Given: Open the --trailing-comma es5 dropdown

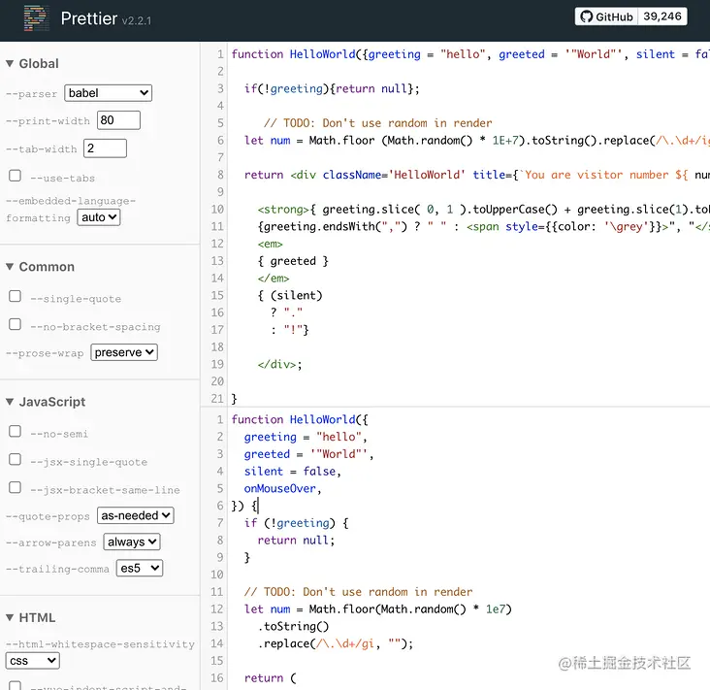Looking at the screenshot, I should (140, 568).
